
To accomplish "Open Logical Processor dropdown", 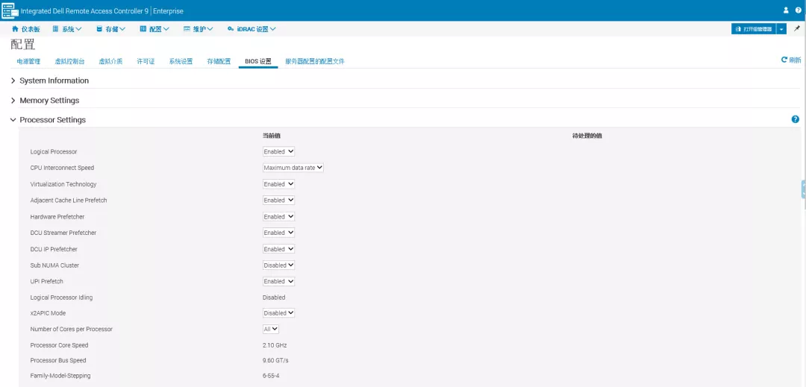I will click(x=278, y=151).
